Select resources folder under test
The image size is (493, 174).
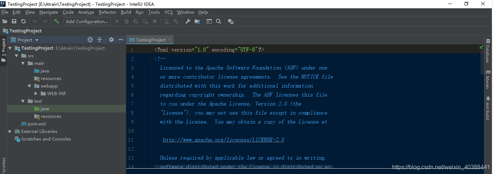click(x=48, y=116)
